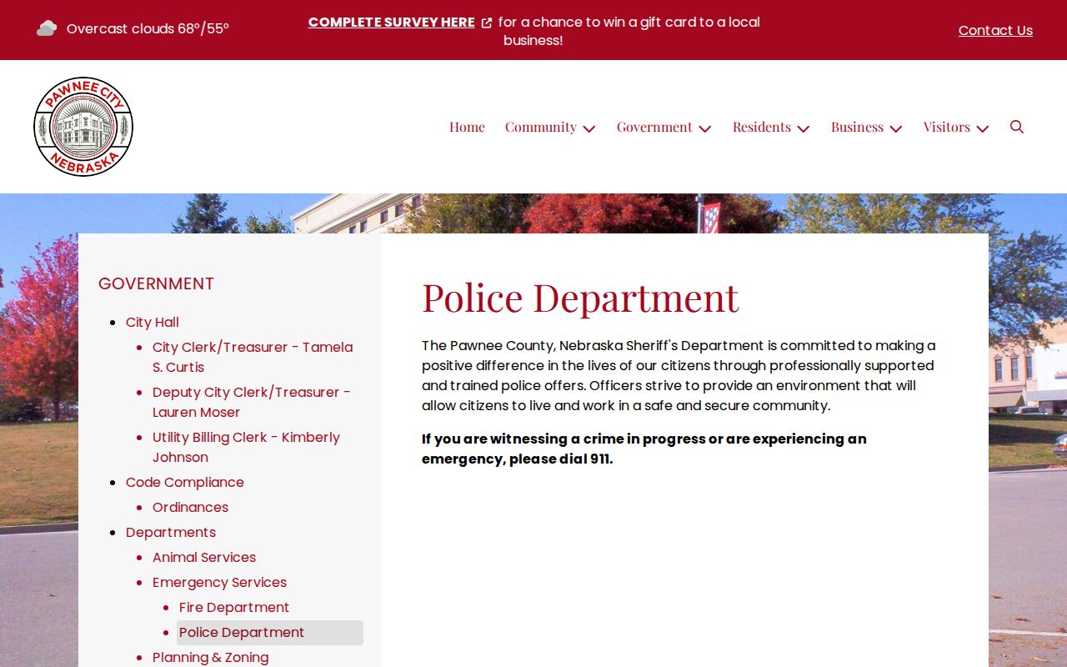Open Utility Billing Clerk Kimberly Johnson
Screen dimensions: 1067x667
(246, 447)
